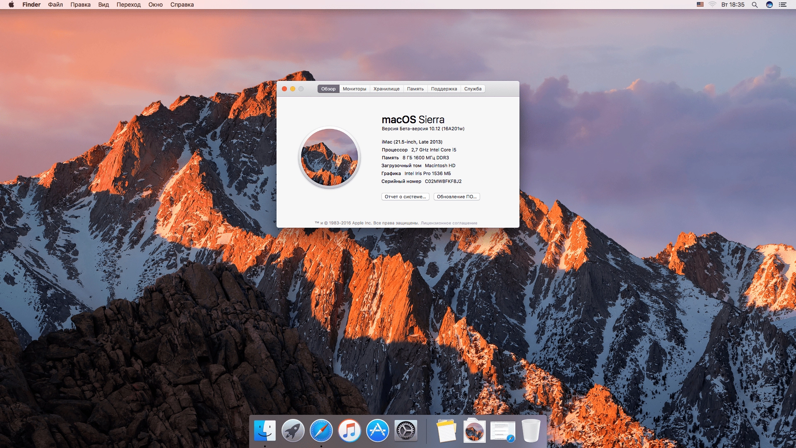The height and width of the screenshot is (448, 796).
Task: Click the US flag input source icon
Action: pyautogui.click(x=700, y=5)
